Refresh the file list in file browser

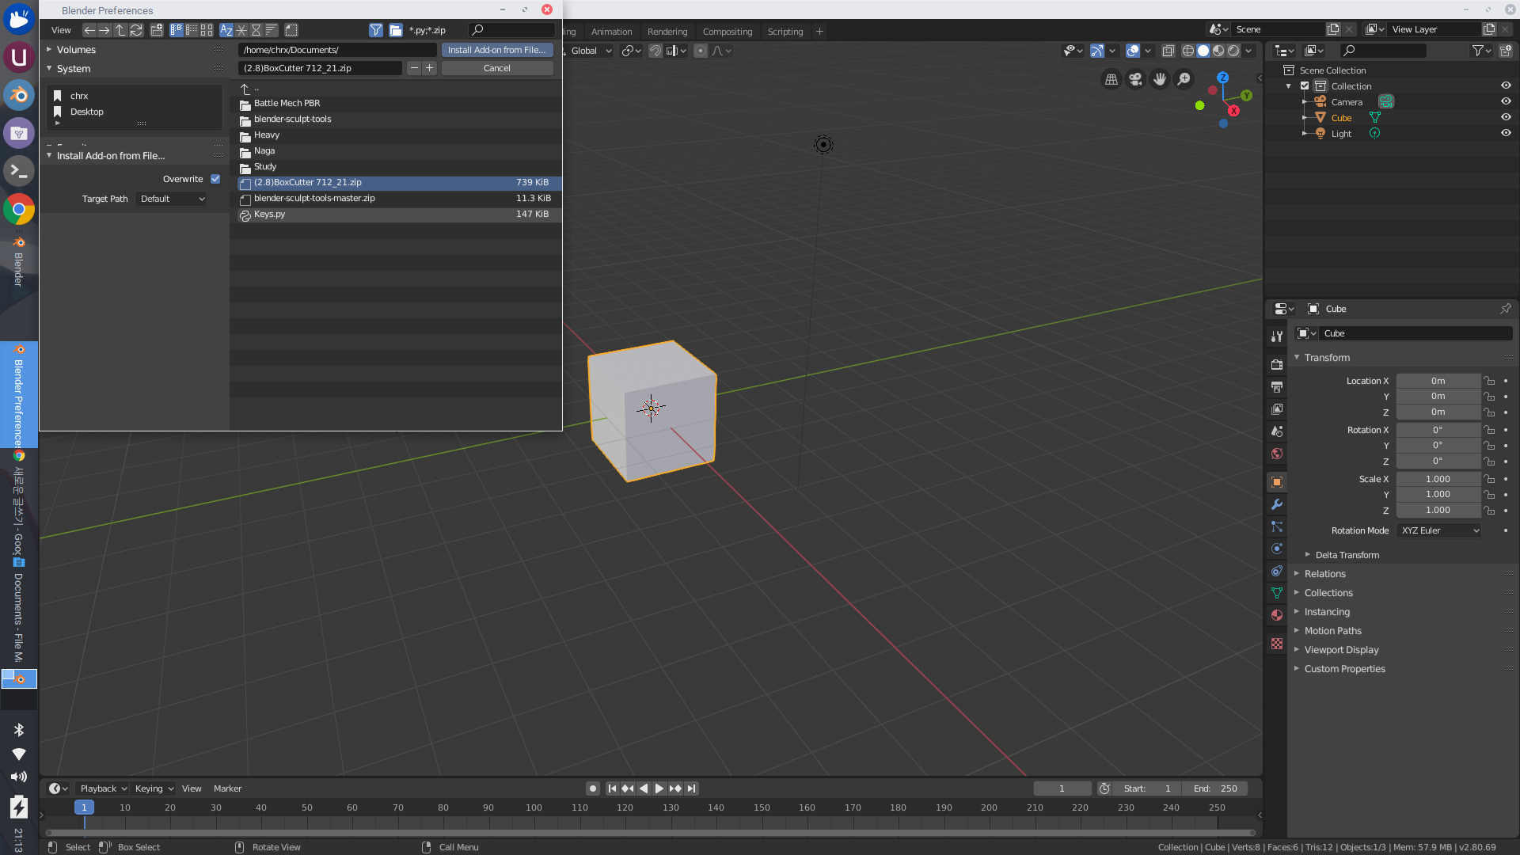pyautogui.click(x=136, y=30)
